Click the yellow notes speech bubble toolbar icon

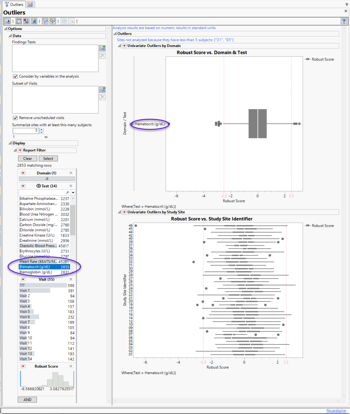pos(52,21)
